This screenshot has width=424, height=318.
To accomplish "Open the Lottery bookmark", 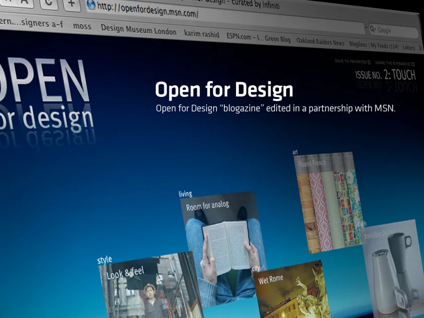I will tap(409, 47).
